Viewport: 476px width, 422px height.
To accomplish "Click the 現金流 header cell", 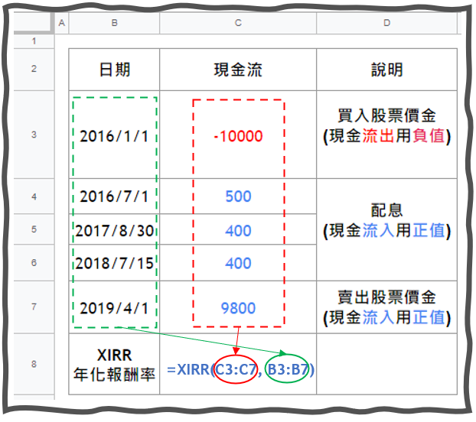I will pyautogui.click(x=238, y=70).
